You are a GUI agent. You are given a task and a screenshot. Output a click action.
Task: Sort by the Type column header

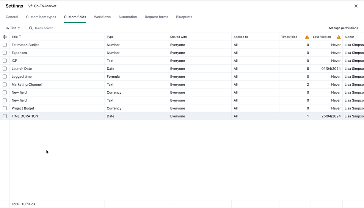tap(110, 37)
